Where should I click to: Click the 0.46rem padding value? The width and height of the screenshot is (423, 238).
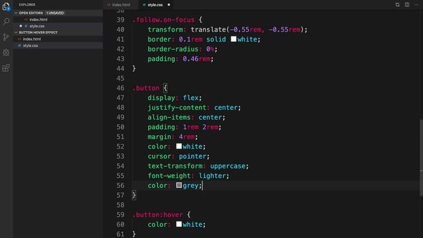tap(196, 59)
